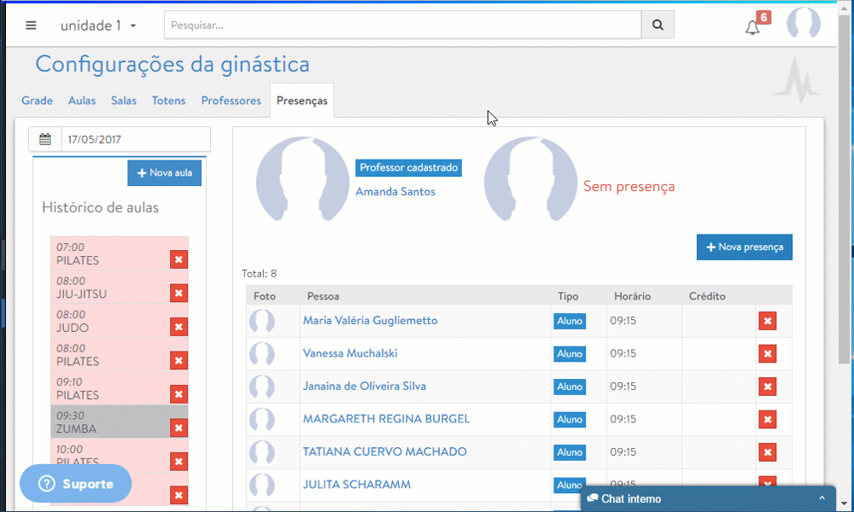854x512 pixels.
Task: Open the notifications bell
Action: tap(752, 27)
